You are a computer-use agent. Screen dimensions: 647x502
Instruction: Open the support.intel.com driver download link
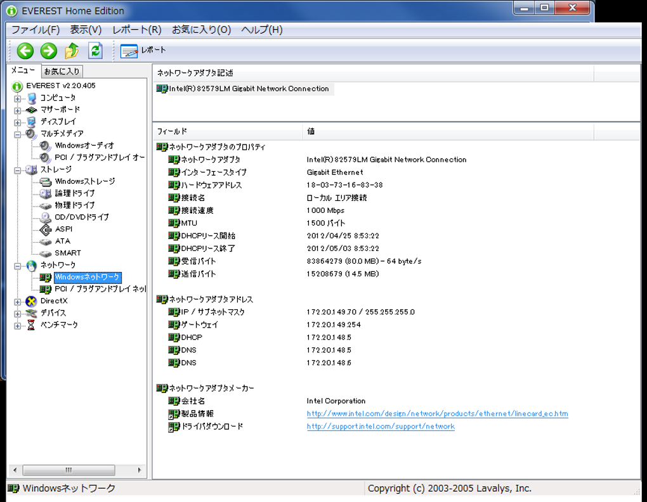point(381,426)
